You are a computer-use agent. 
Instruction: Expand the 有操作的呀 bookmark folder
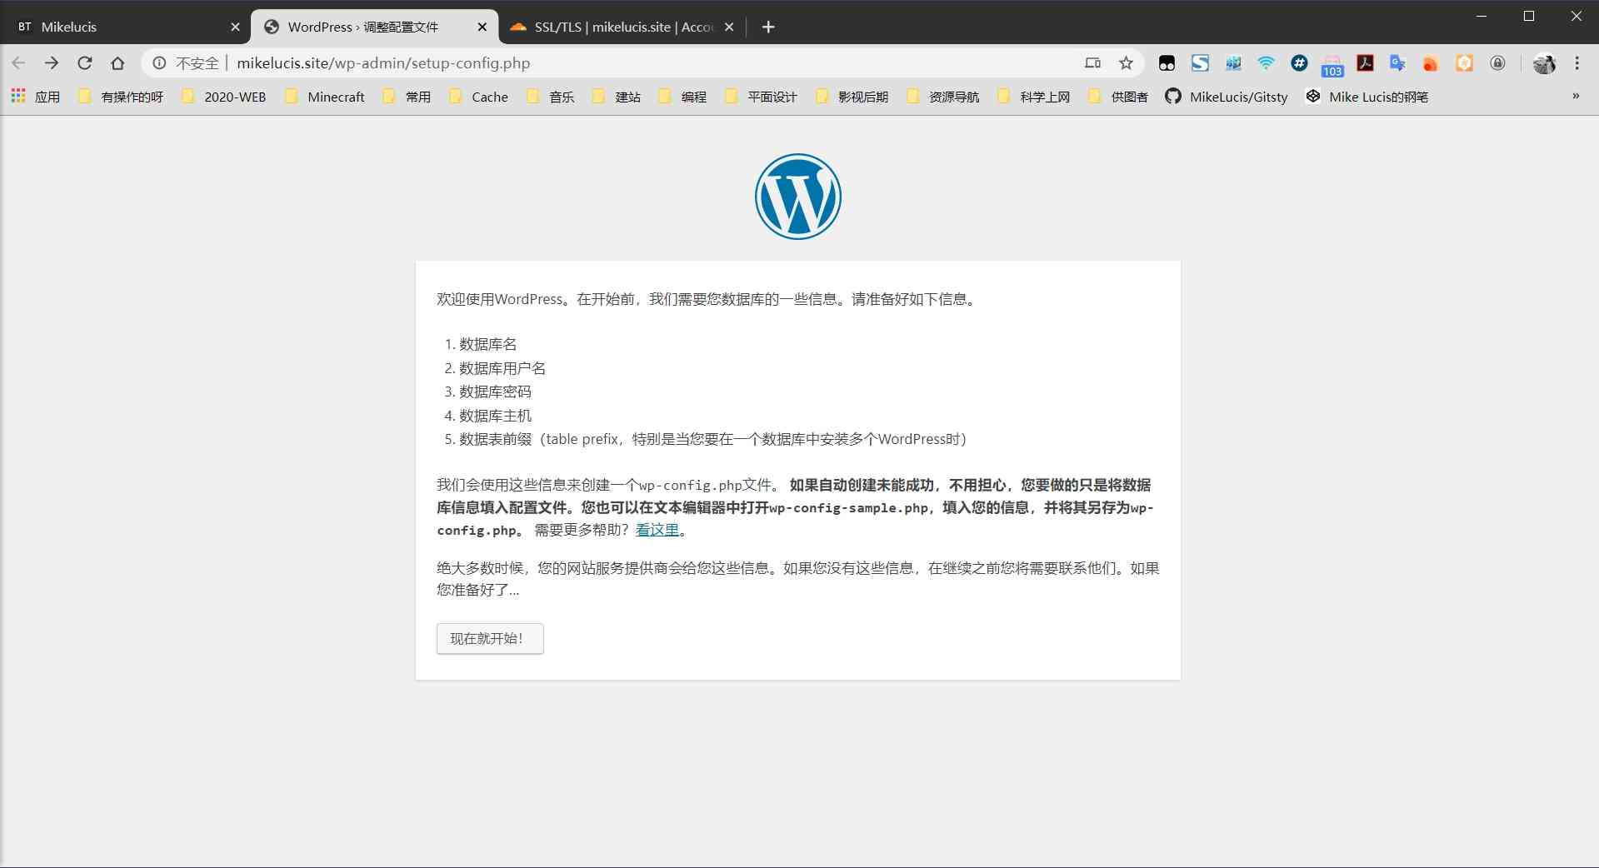(x=121, y=97)
